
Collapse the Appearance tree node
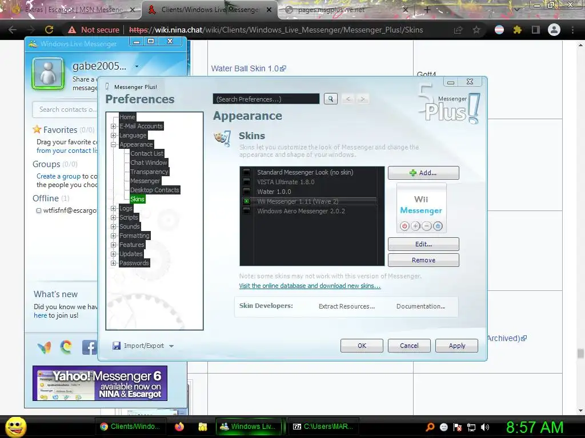click(x=114, y=144)
